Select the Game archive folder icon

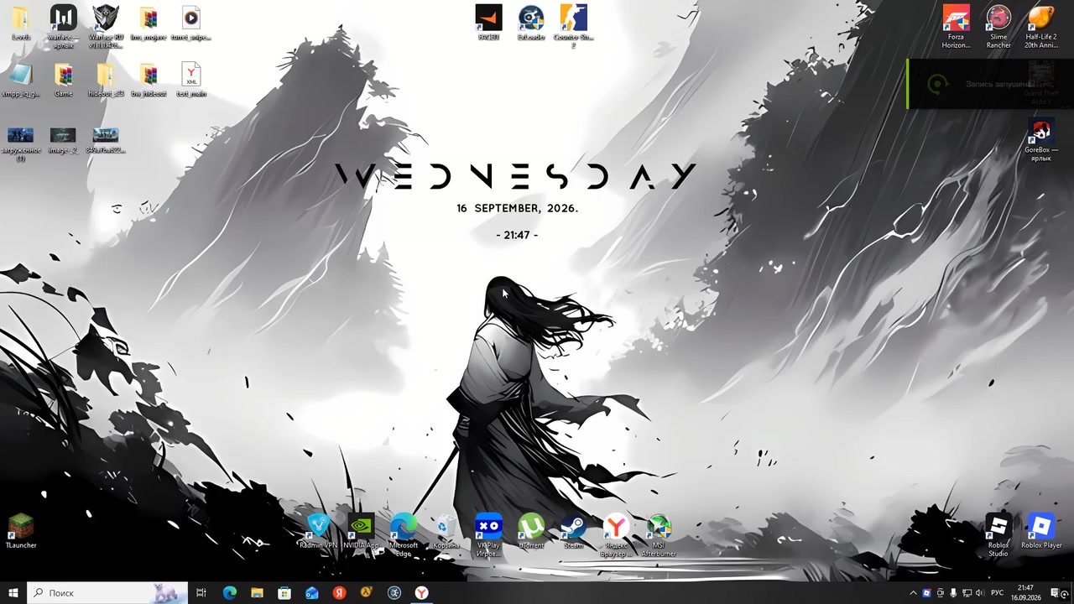(64, 81)
